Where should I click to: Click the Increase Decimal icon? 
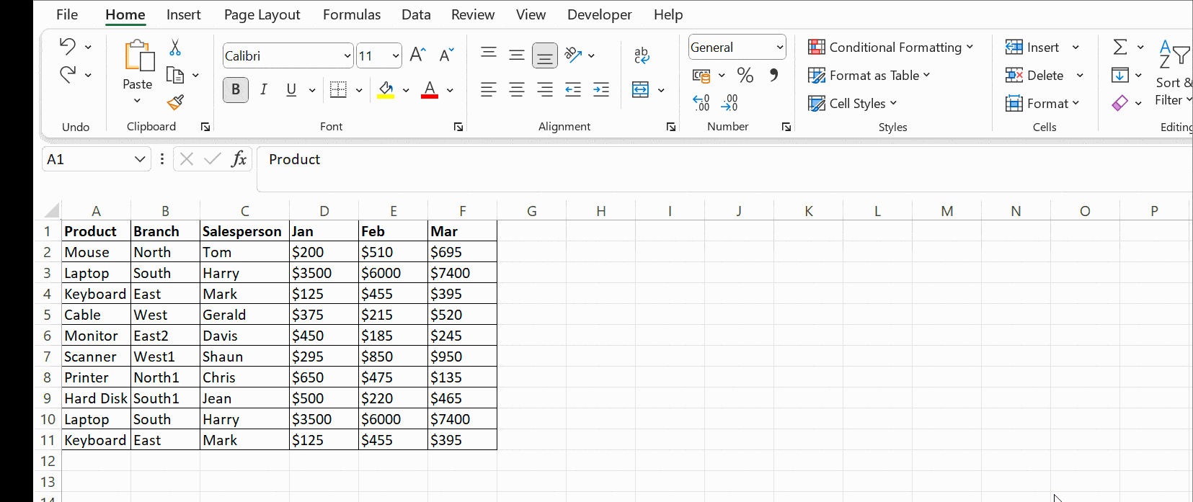pos(701,103)
